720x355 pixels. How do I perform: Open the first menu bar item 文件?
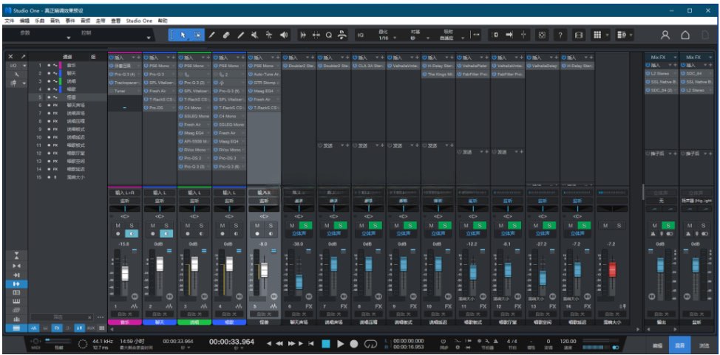click(x=10, y=21)
